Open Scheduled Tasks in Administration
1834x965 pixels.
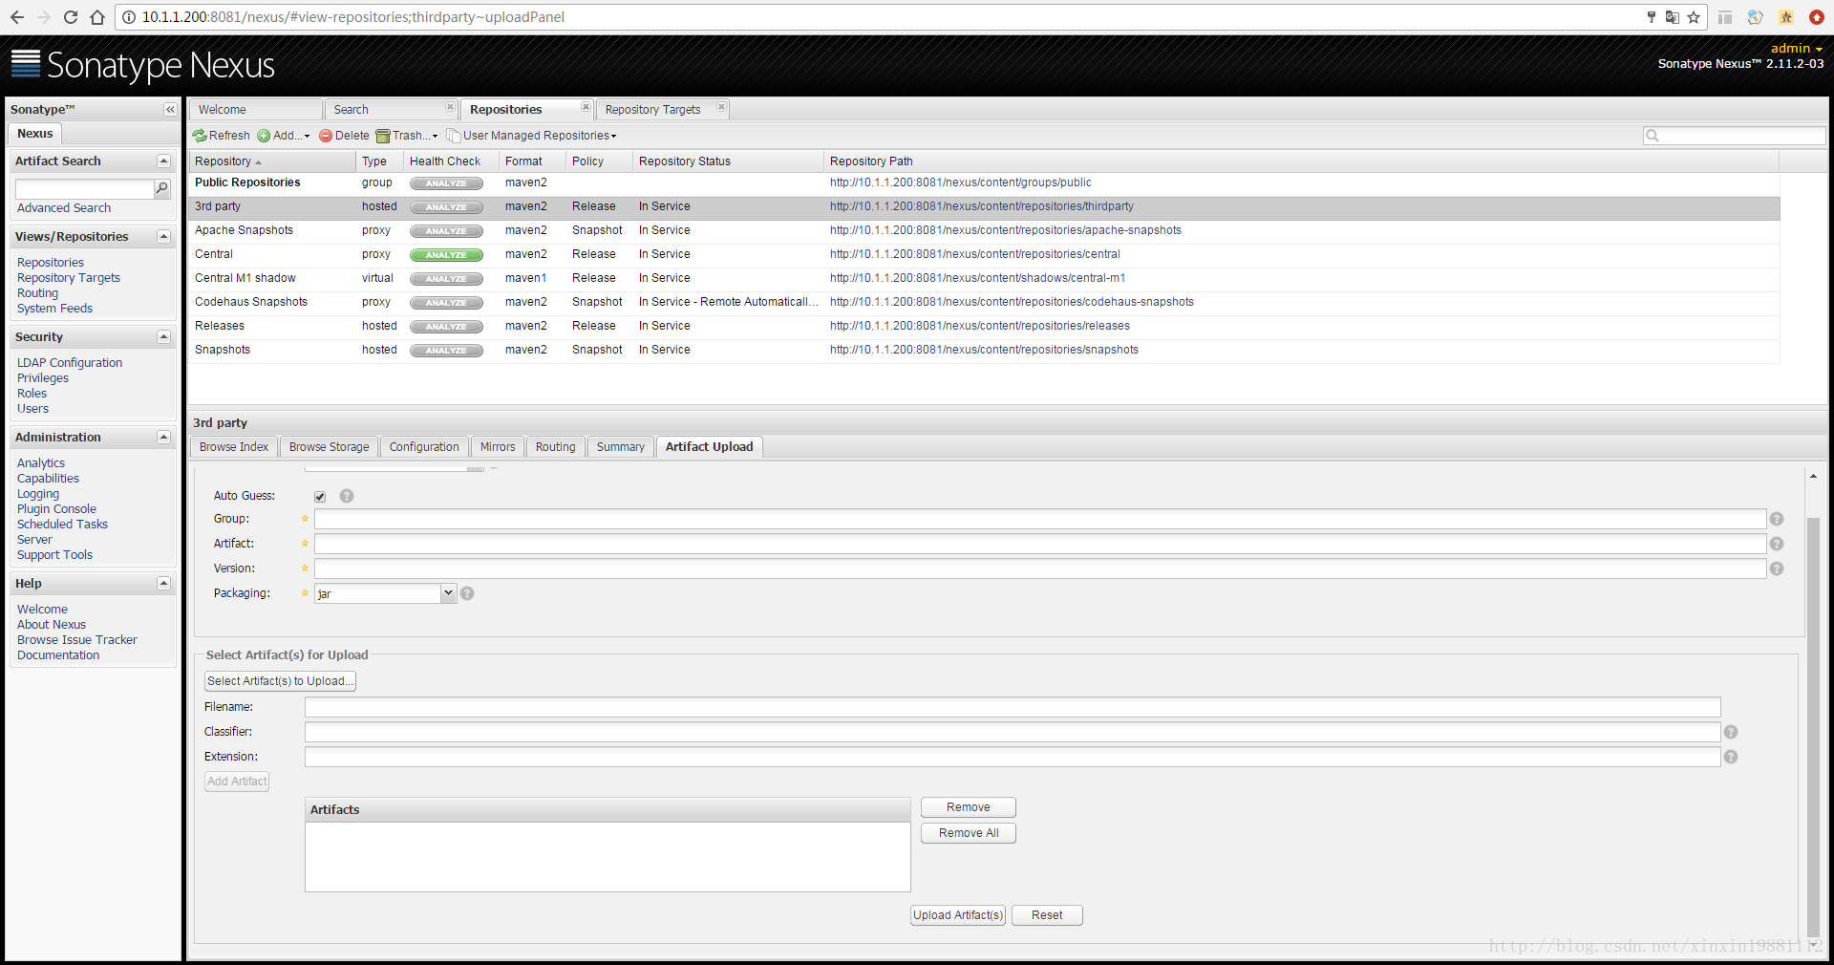coord(62,525)
